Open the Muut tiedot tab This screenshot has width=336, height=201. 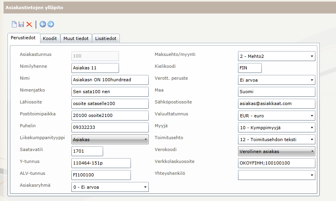click(76, 38)
